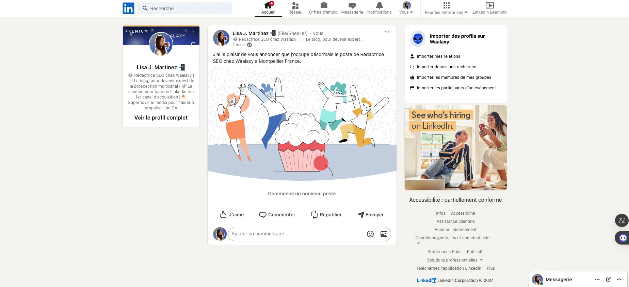Expand Pour les entreprises menu
This screenshot has height=287, width=629.
[x=446, y=8]
